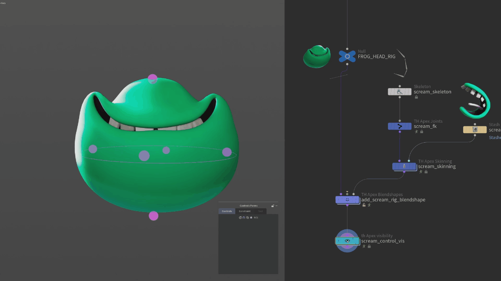501x281 pixels.
Task: Switch to the Constraint tab
Action: [245, 211]
